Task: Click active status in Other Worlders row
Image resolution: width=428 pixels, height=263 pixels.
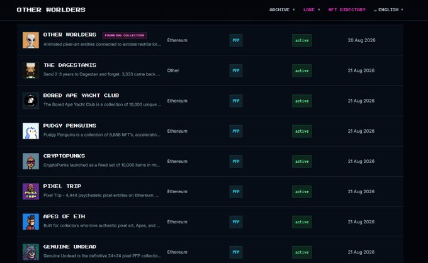Action: coord(302,40)
